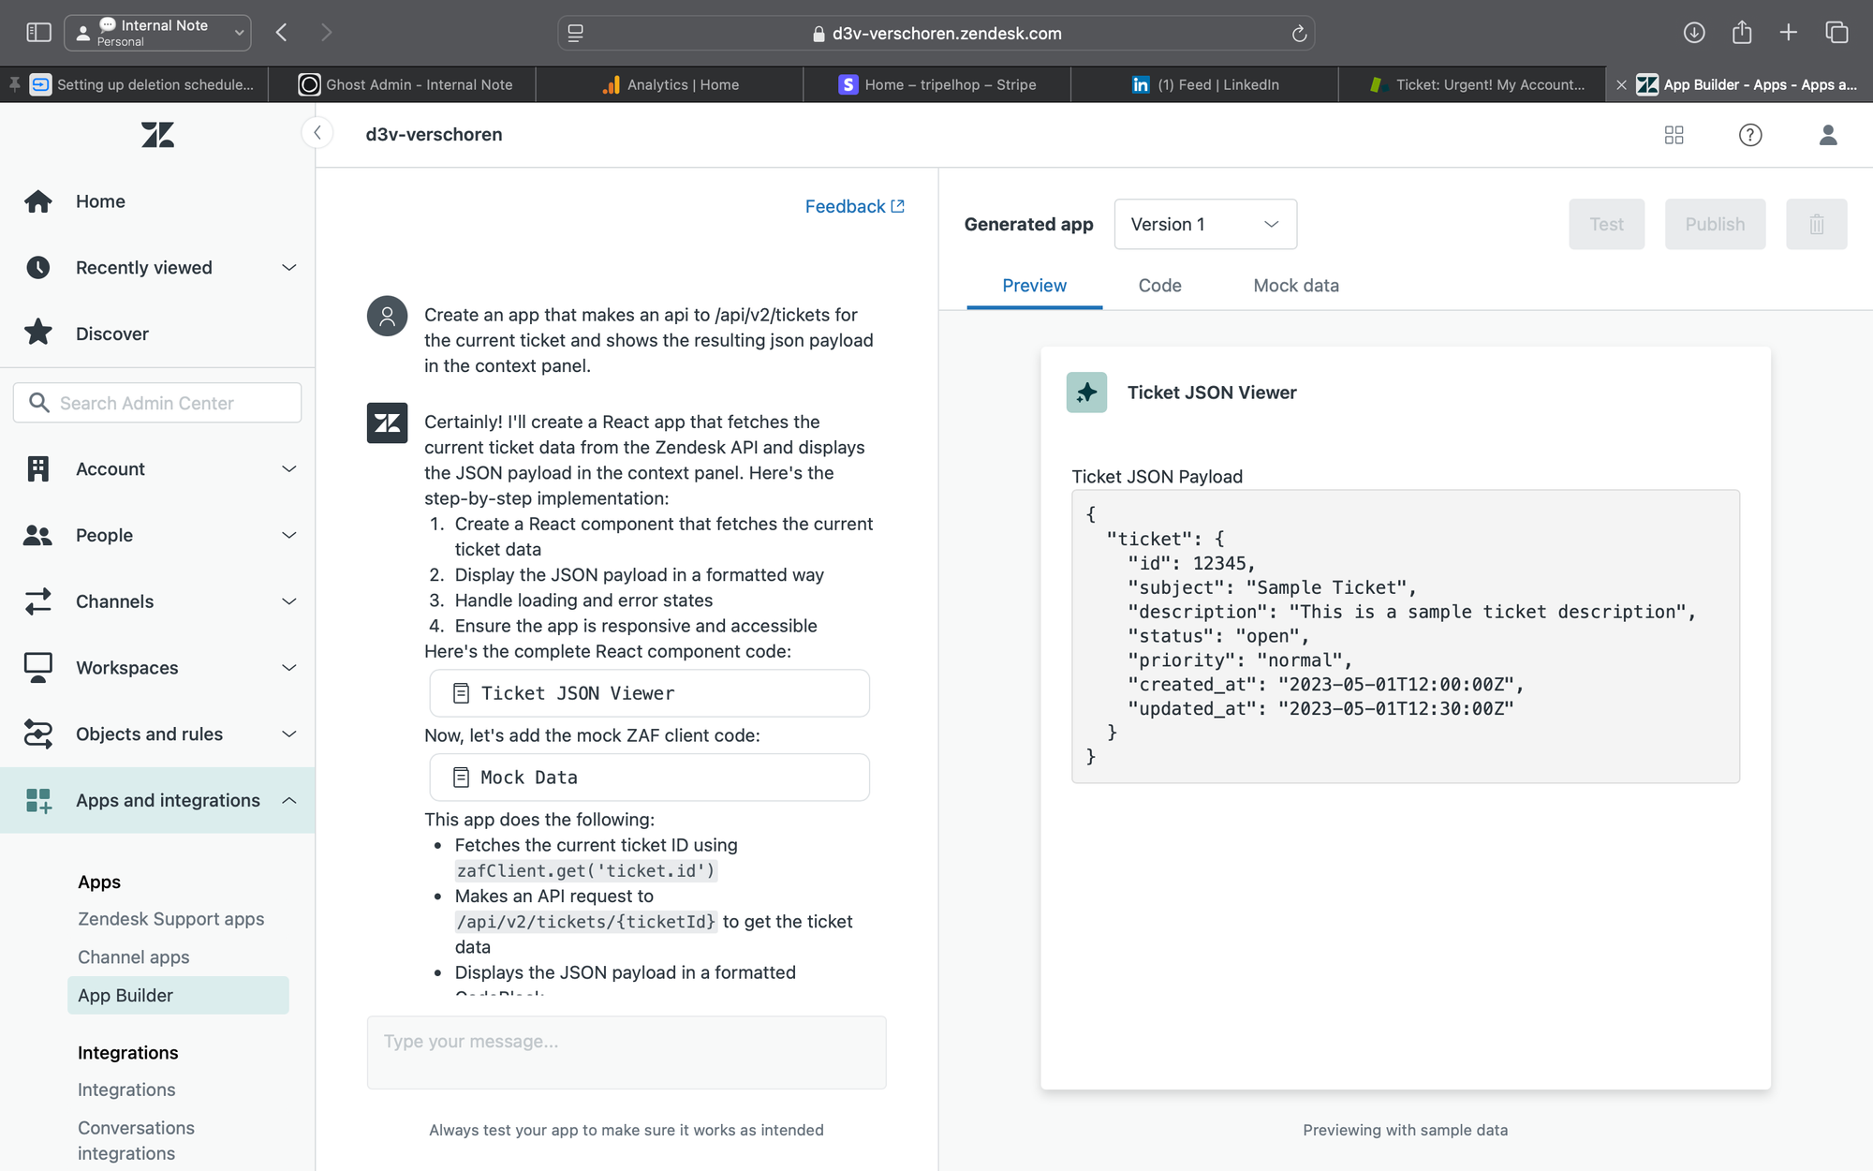The image size is (1873, 1171).
Task: Click Safari page reload icon
Action: coord(1299,34)
